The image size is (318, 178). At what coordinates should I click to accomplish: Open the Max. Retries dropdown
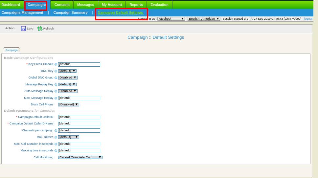(x=69, y=137)
